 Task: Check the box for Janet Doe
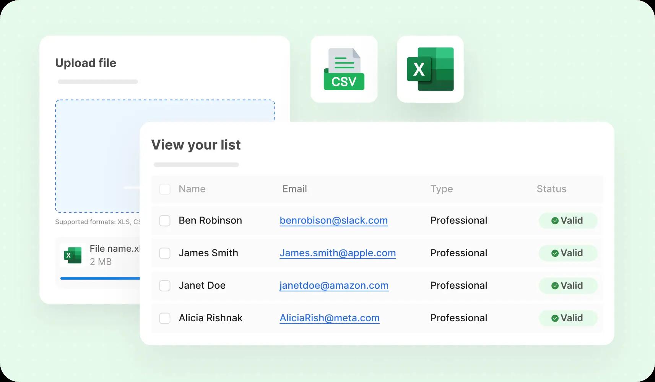coord(165,286)
